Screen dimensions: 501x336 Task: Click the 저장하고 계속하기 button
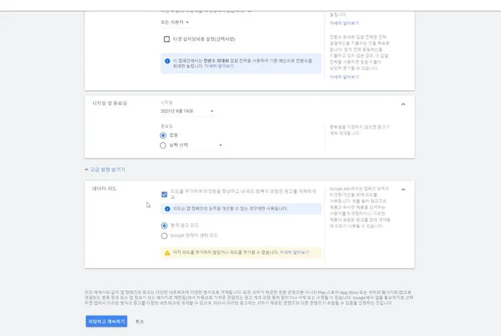pyautogui.click(x=107, y=322)
